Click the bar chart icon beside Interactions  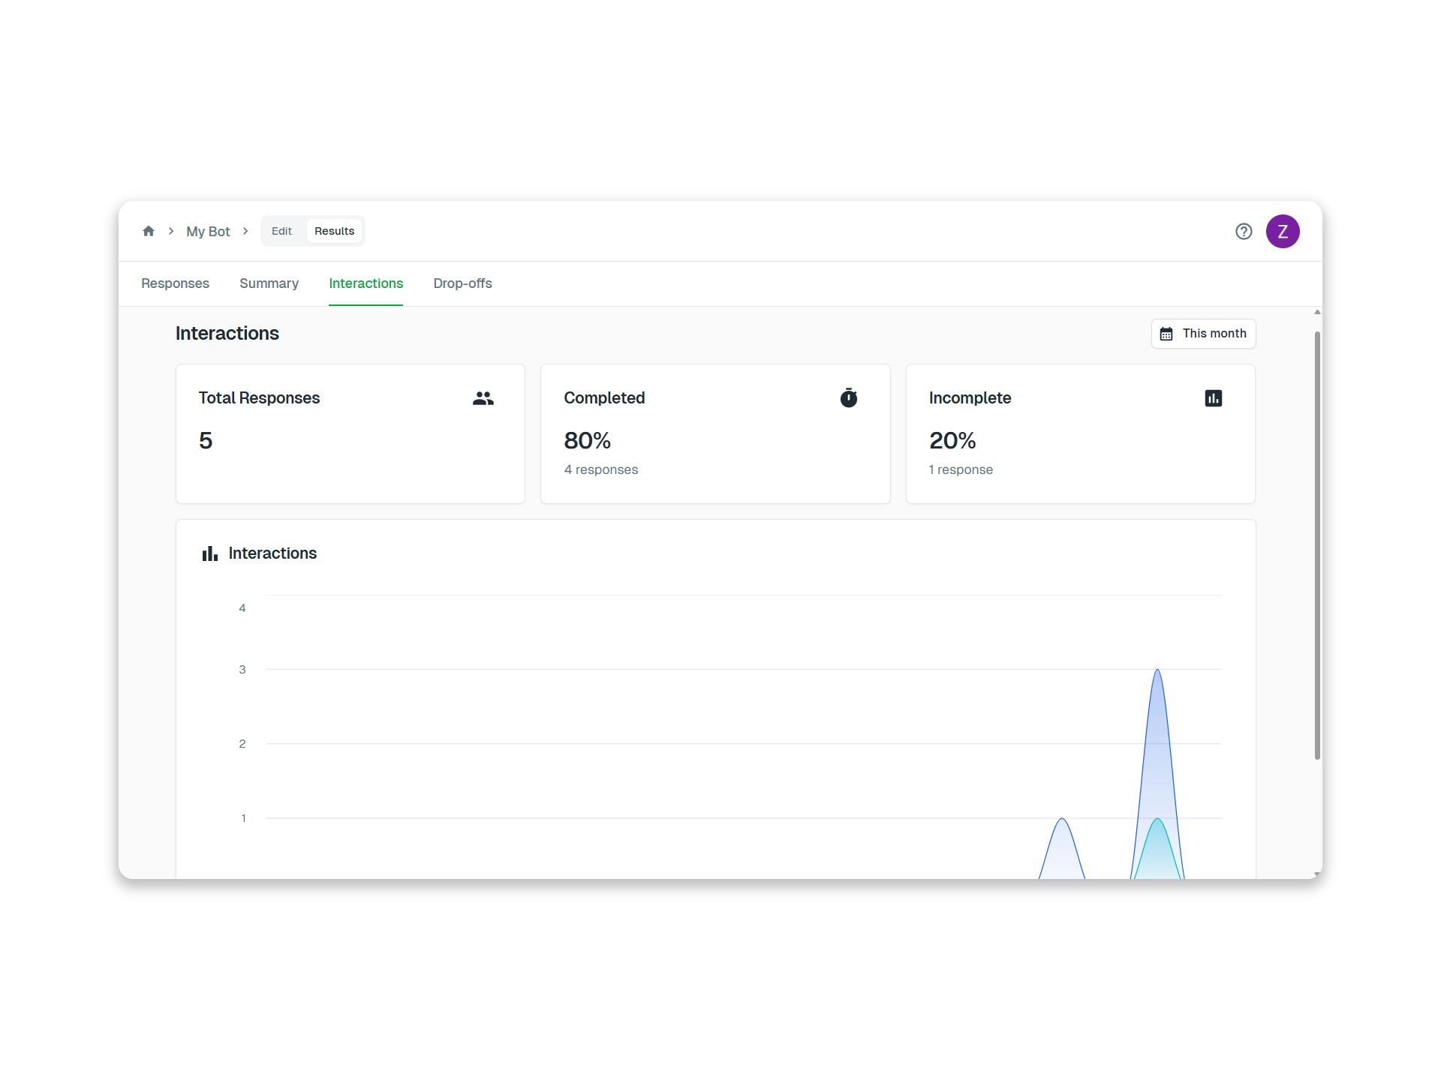click(209, 553)
